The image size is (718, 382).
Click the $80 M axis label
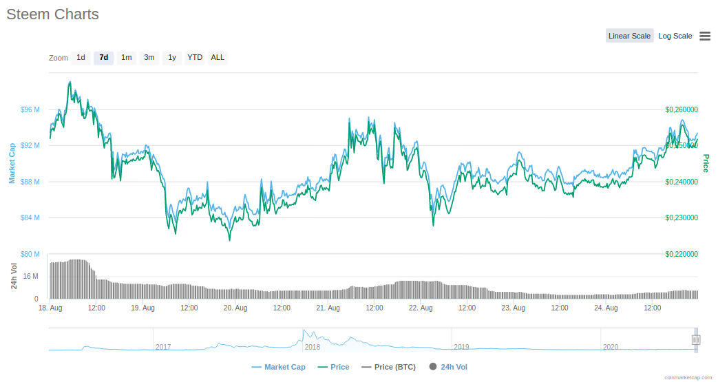click(30, 254)
